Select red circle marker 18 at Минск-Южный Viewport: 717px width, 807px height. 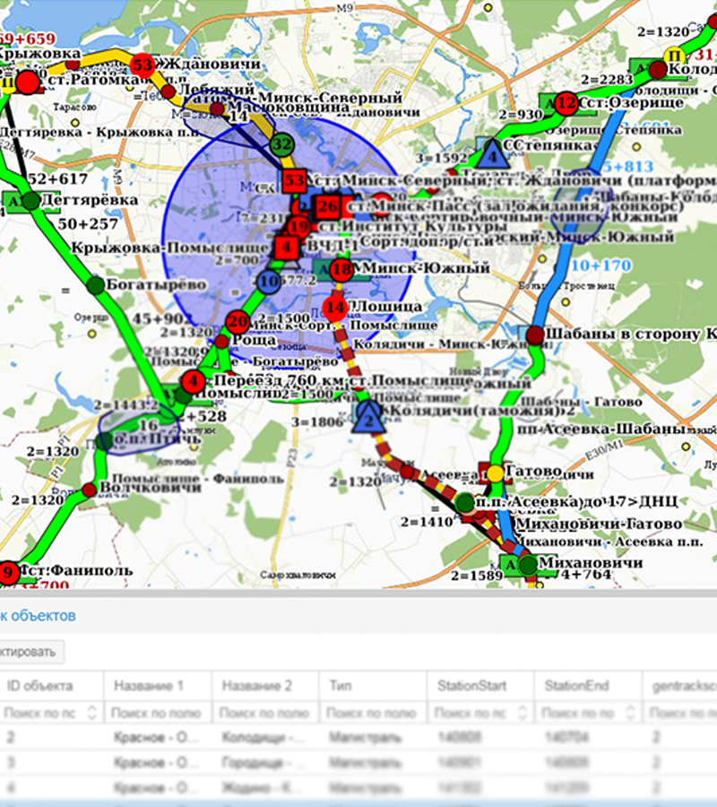[x=341, y=269]
